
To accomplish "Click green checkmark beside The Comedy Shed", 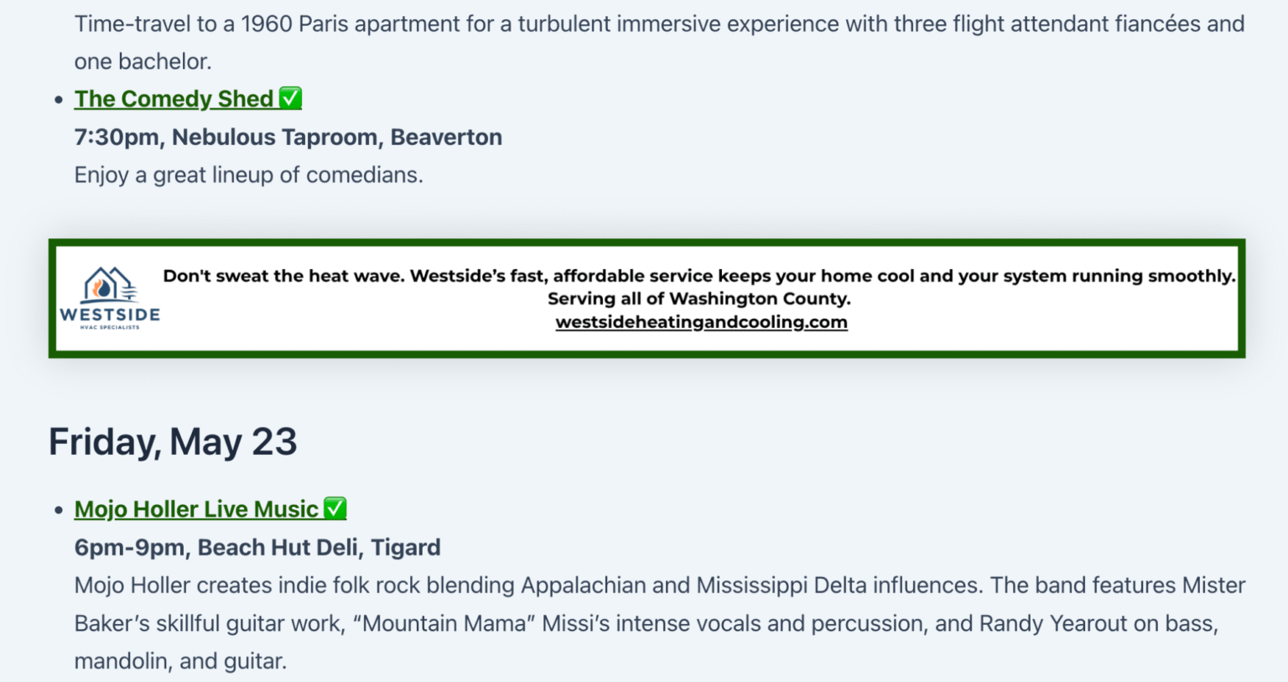I will [x=290, y=98].
